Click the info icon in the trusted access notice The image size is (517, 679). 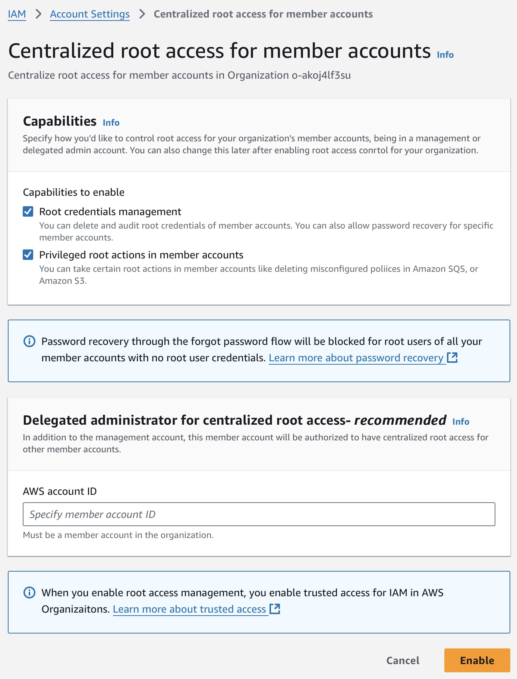29,592
